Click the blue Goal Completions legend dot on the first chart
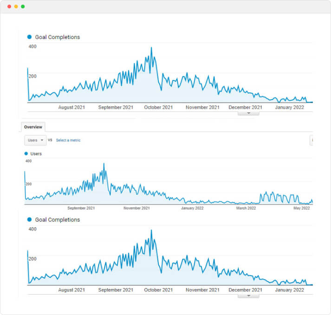This screenshot has width=331, height=315. pyautogui.click(x=30, y=37)
